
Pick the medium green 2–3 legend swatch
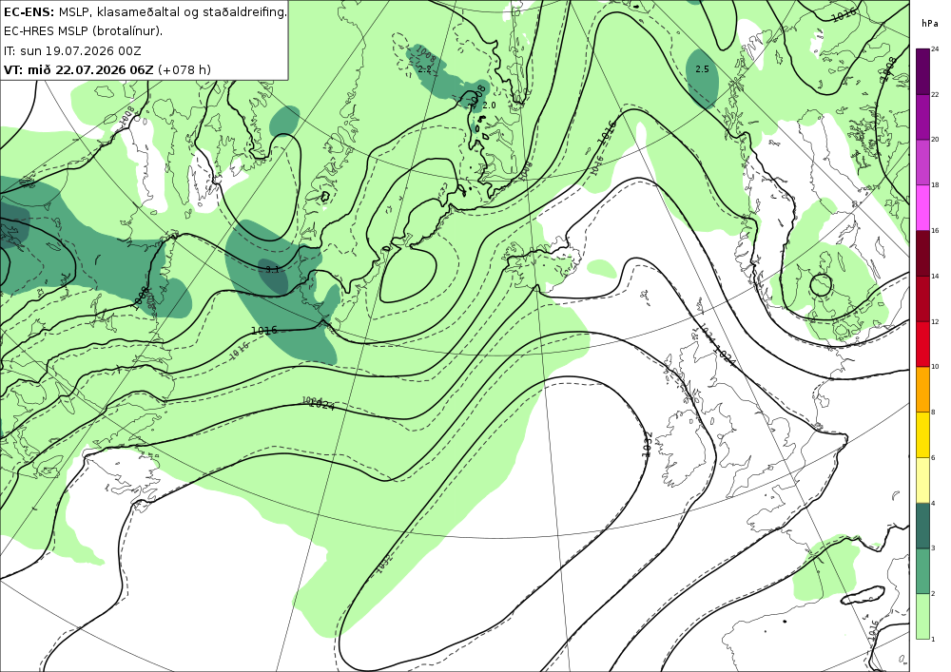coord(923,571)
